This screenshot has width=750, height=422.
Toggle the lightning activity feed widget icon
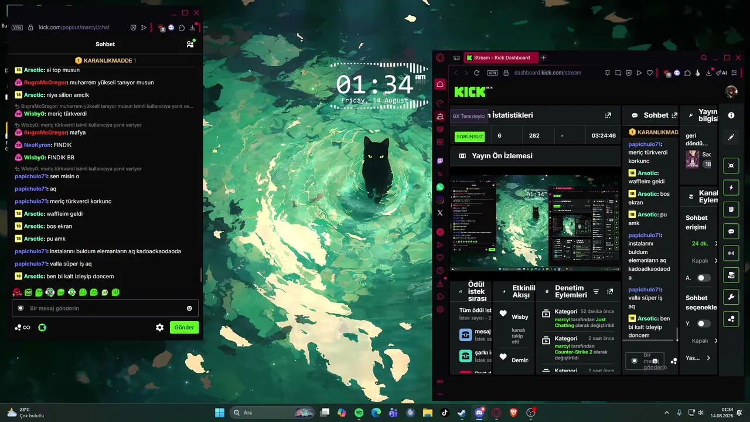coord(731,188)
